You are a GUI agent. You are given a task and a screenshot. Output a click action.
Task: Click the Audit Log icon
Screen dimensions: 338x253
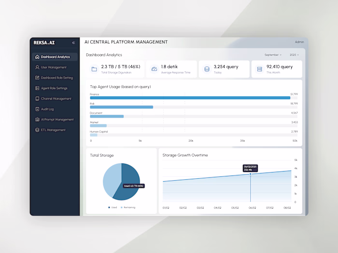click(x=37, y=109)
